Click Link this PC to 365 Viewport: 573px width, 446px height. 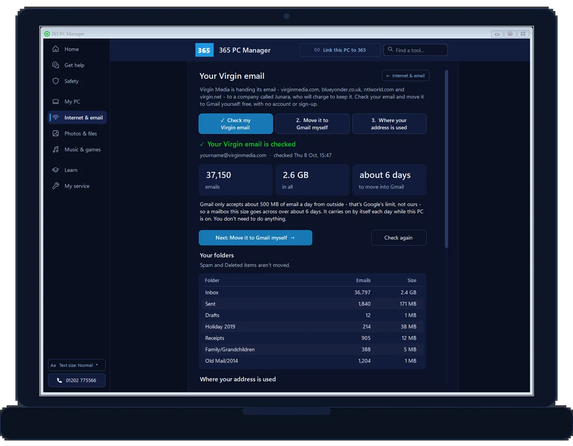[340, 50]
